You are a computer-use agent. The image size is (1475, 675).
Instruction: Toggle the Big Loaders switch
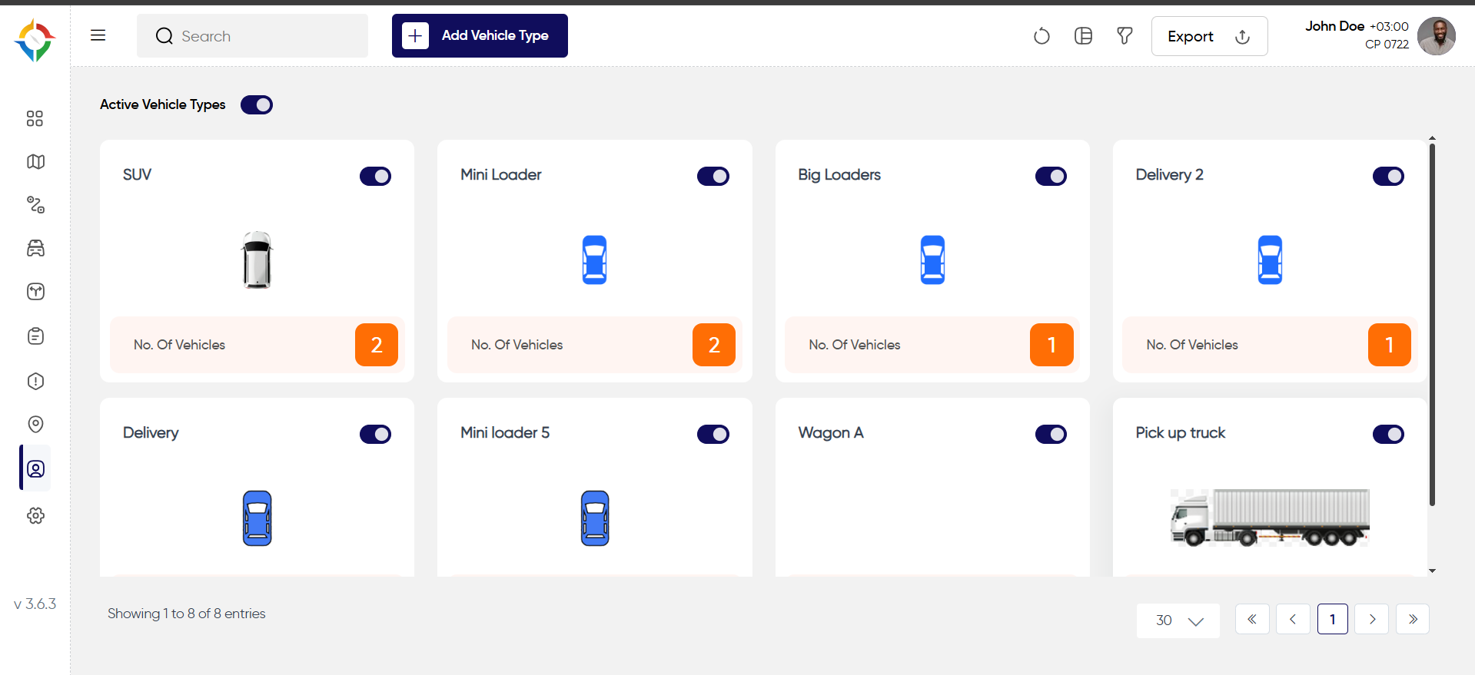point(1051,176)
